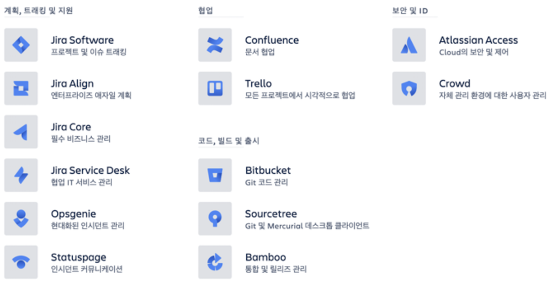Select the Trello board icon
Viewport: 552px width, 282px height.
click(215, 88)
